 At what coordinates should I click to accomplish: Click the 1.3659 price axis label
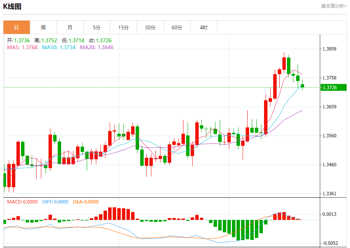coord(329,107)
